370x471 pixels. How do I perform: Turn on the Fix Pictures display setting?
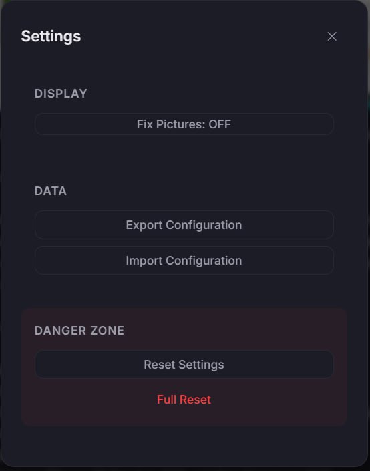pos(184,124)
